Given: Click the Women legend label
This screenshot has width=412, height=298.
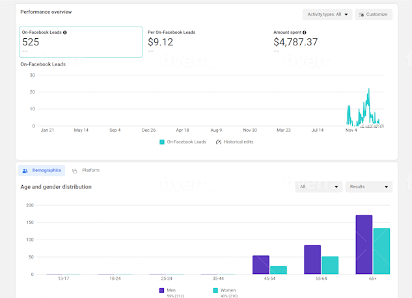Looking at the screenshot, I should (x=228, y=290).
